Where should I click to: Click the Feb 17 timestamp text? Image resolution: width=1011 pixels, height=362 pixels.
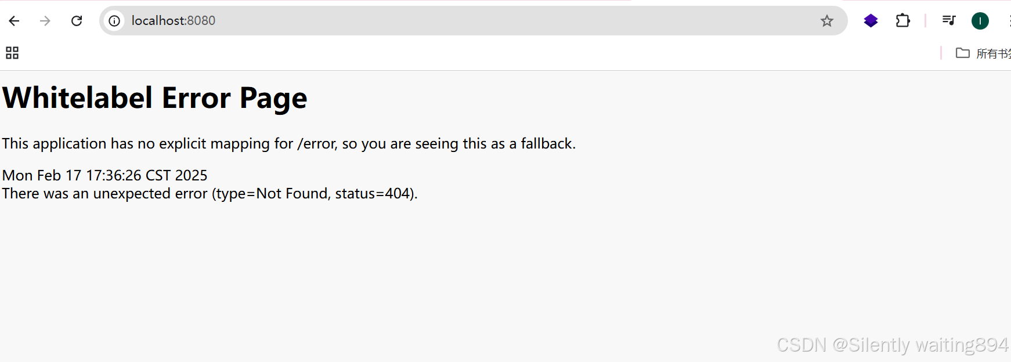point(104,175)
